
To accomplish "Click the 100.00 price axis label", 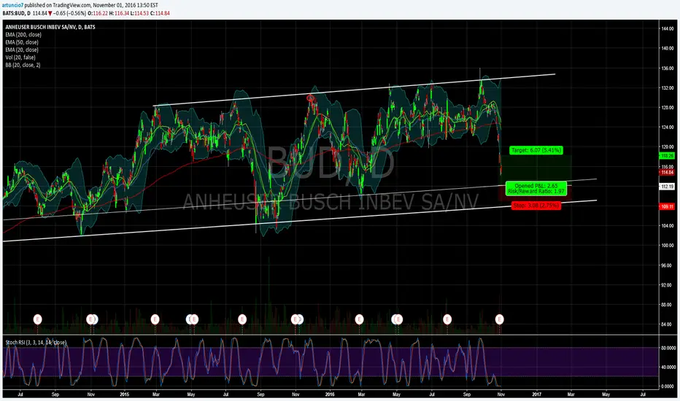I will coord(668,246).
